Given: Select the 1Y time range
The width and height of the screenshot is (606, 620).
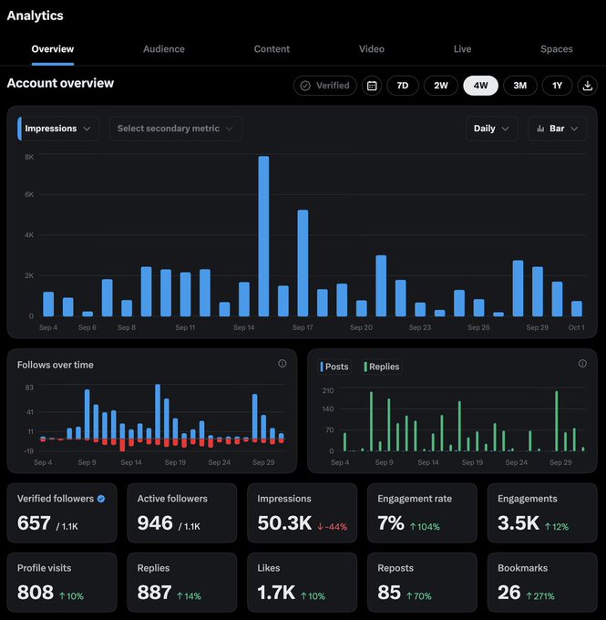Looking at the screenshot, I should point(557,86).
